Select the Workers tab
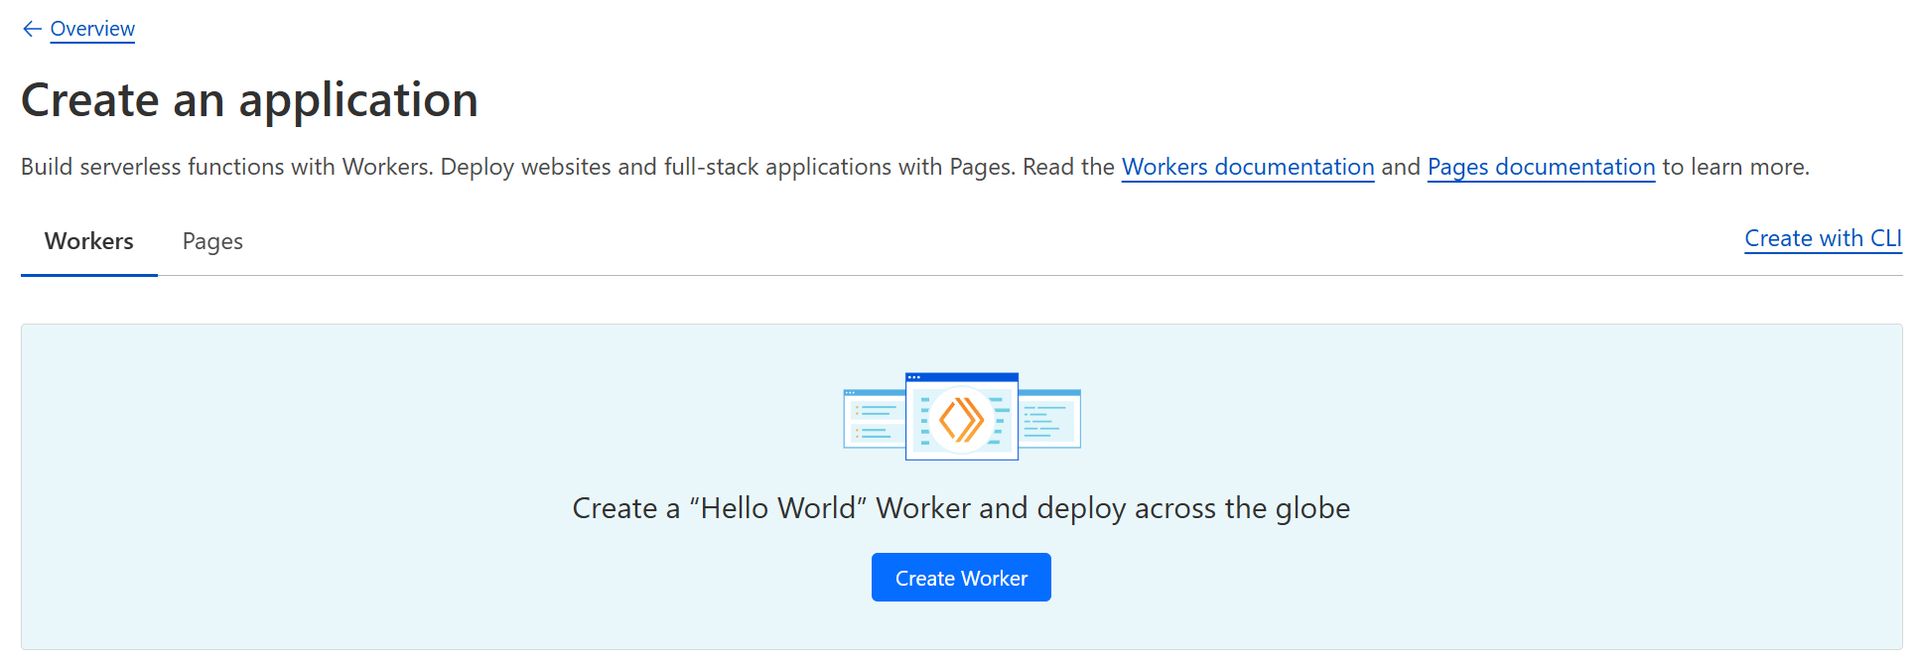This screenshot has height=670, width=1921. point(89,241)
